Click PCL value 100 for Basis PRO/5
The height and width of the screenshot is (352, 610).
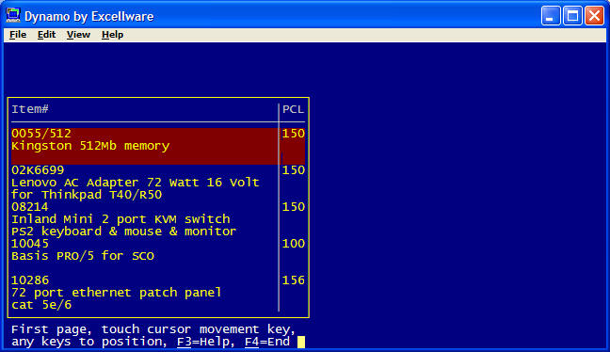click(x=294, y=244)
